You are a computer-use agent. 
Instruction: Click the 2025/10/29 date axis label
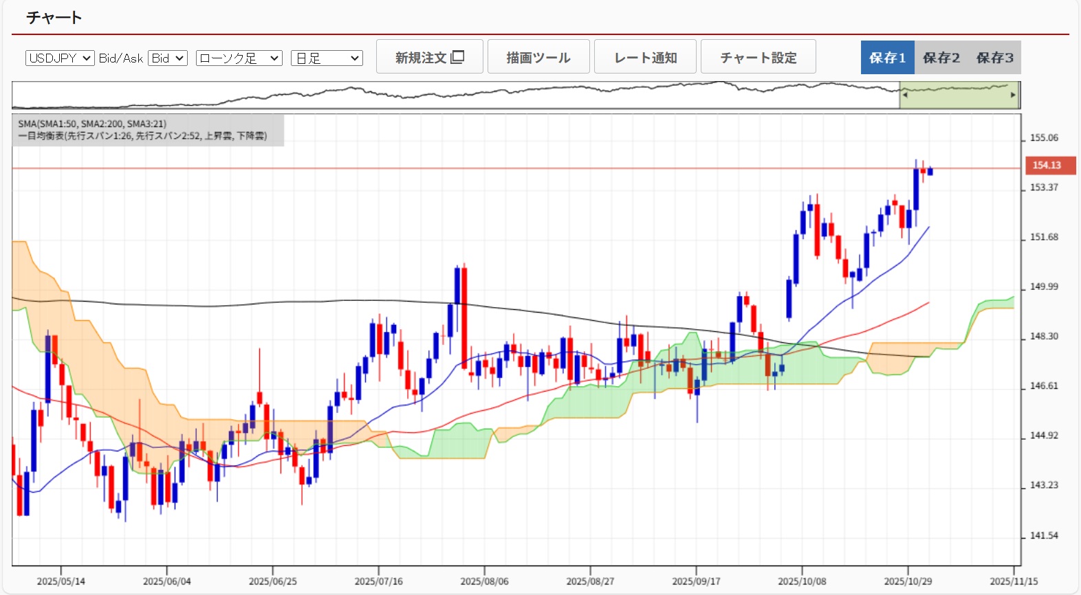click(x=908, y=581)
